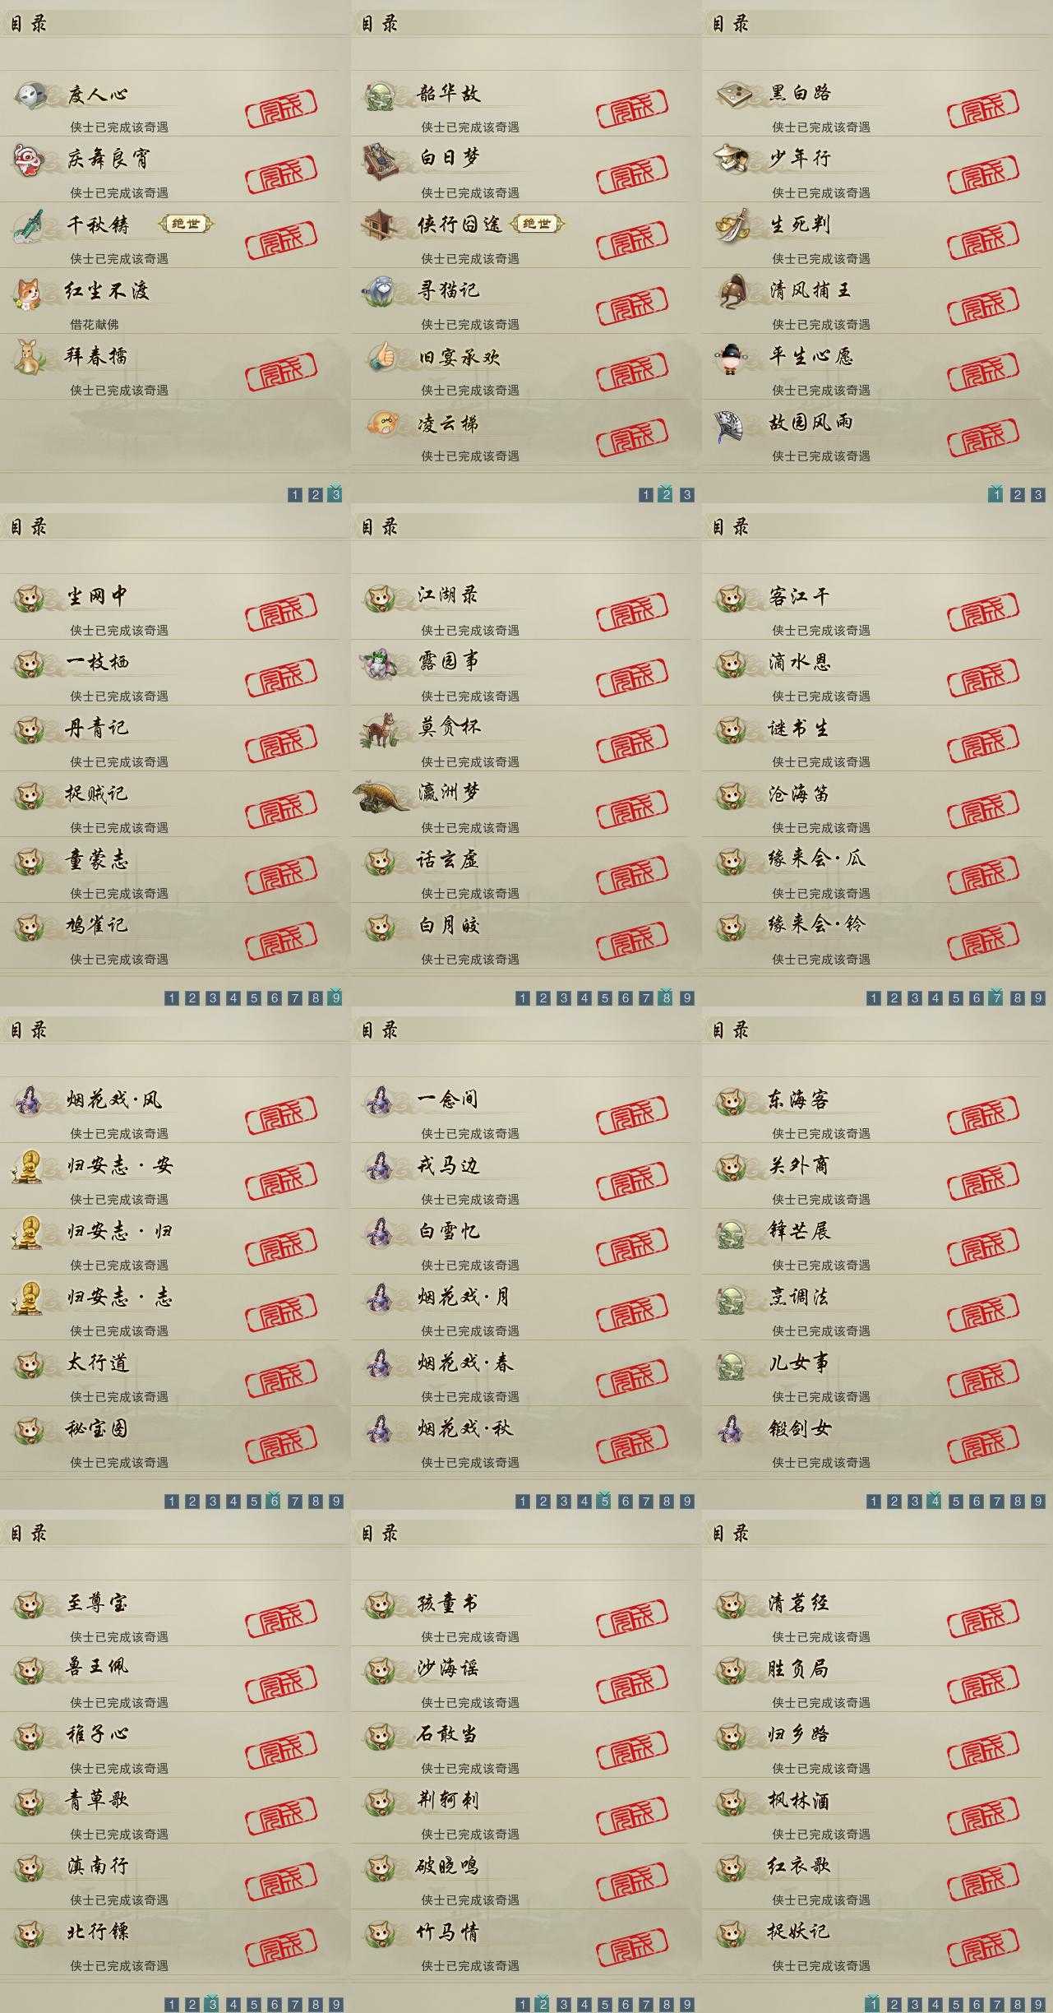Select the horse icon next to 莫贪杯

[380, 729]
